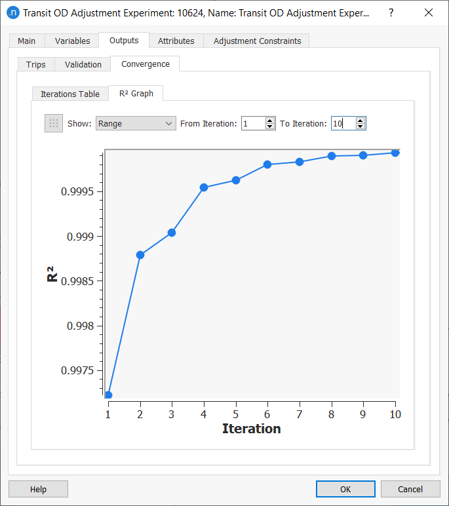Click the Cancel button

pos(410,489)
